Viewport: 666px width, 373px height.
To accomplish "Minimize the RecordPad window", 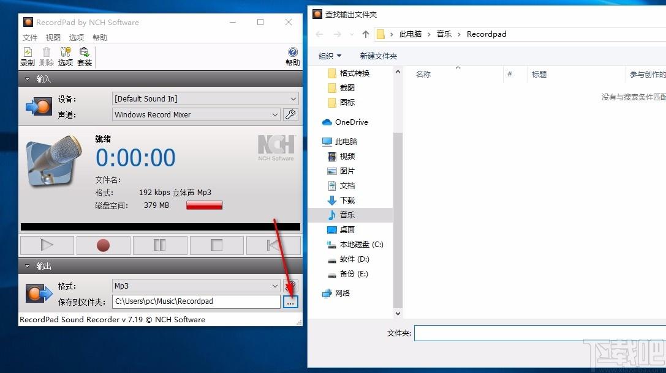I will click(x=233, y=22).
